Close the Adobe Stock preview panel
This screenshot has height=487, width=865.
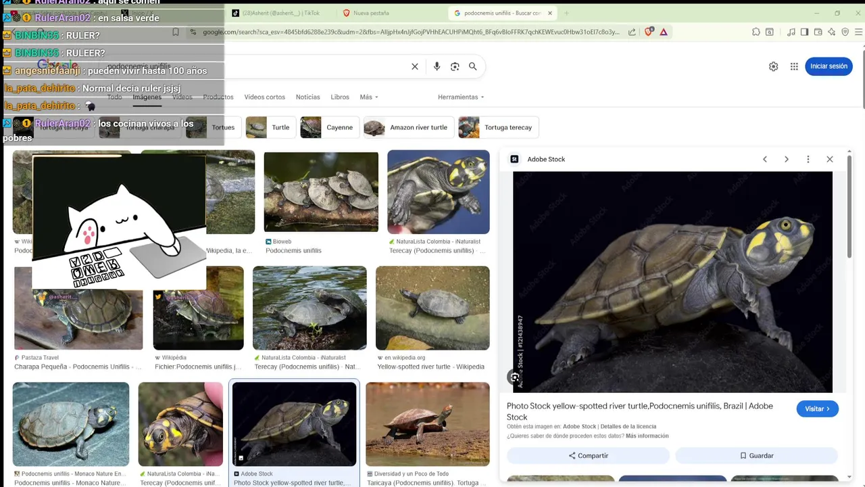coord(830,159)
